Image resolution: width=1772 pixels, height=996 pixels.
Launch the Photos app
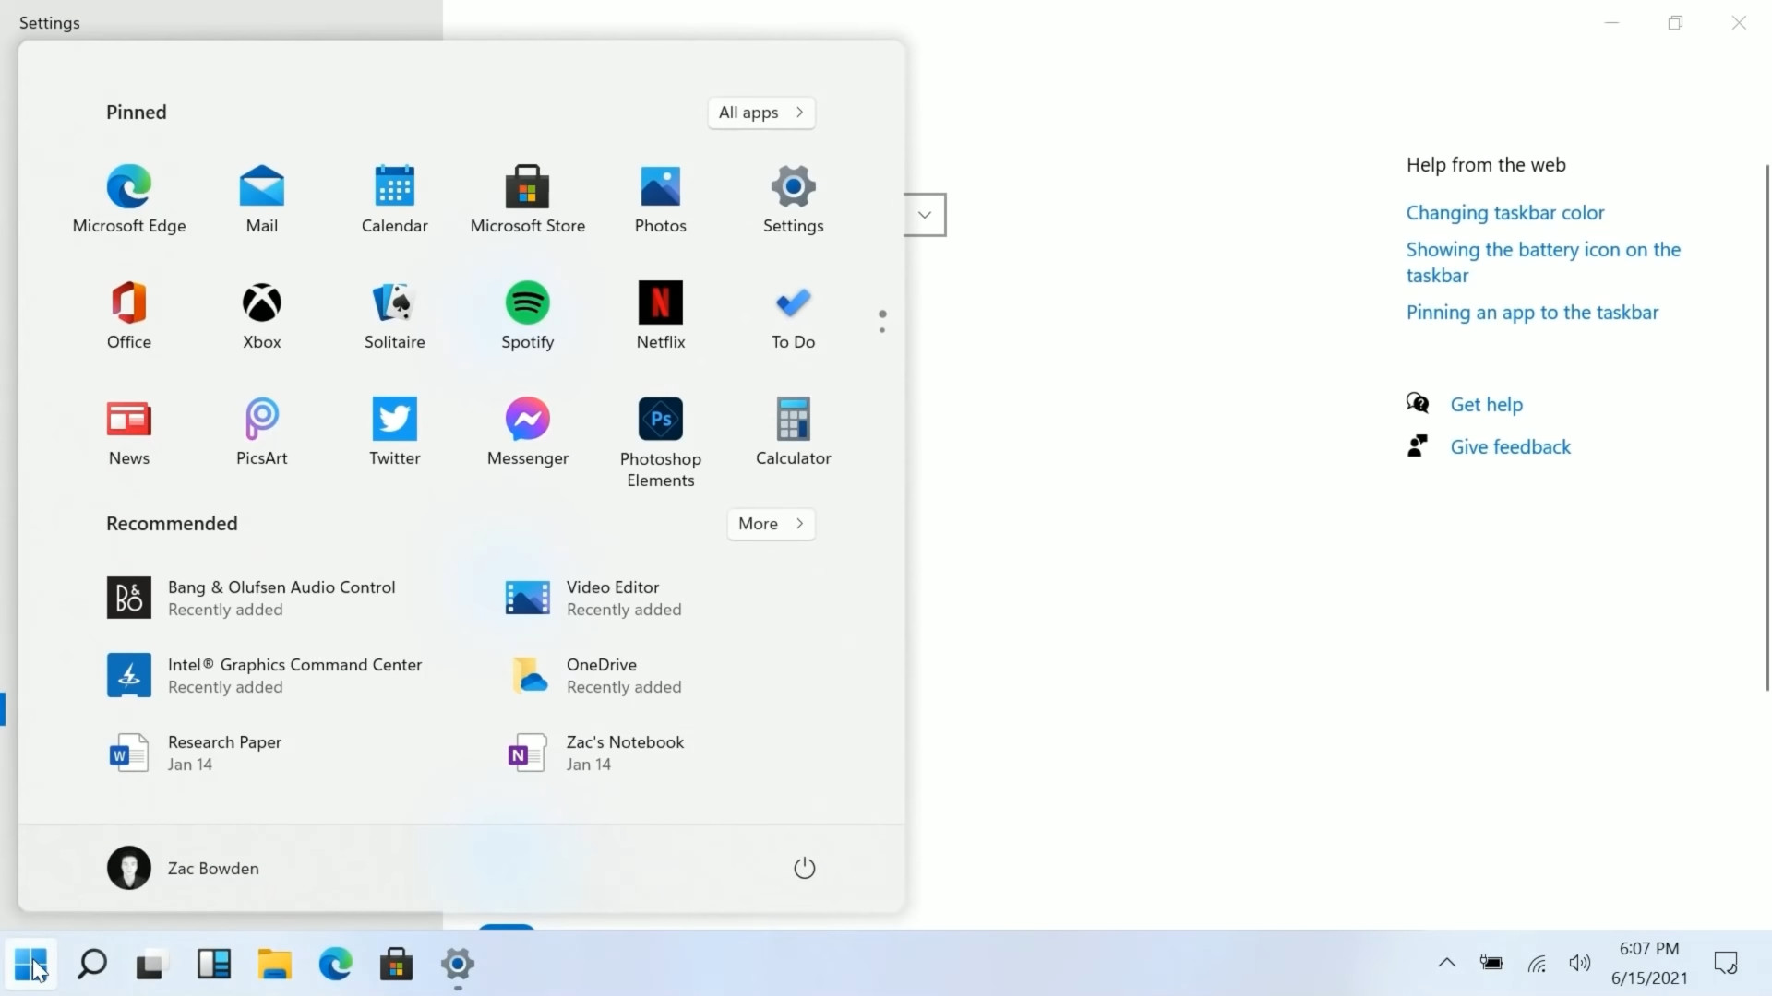[661, 199]
